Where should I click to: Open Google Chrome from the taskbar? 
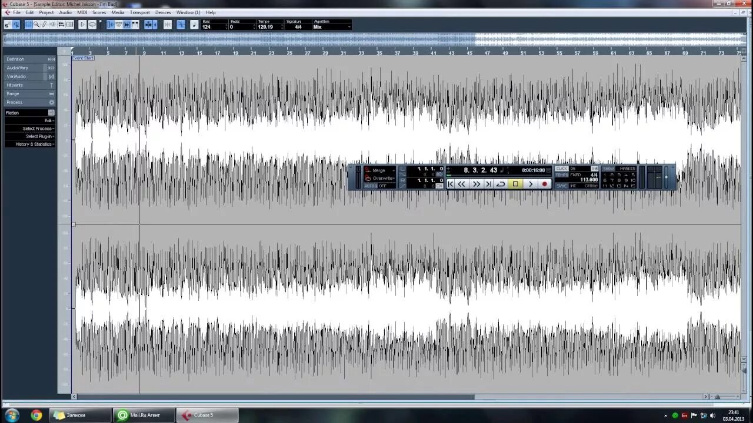click(36, 415)
